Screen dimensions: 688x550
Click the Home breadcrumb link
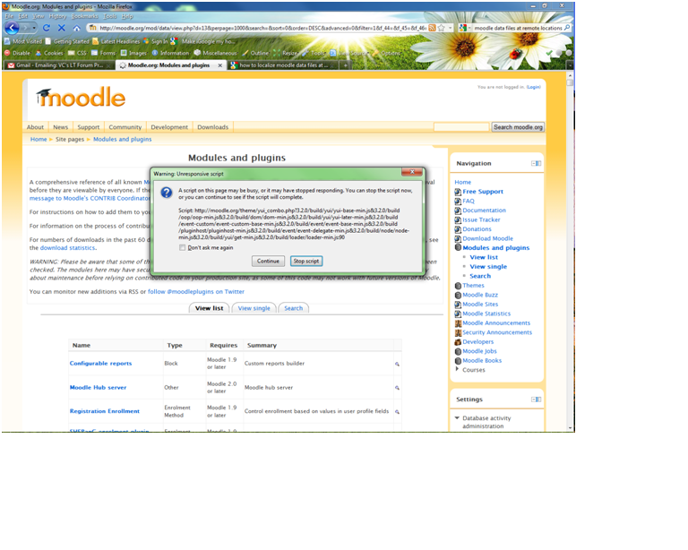[39, 140]
